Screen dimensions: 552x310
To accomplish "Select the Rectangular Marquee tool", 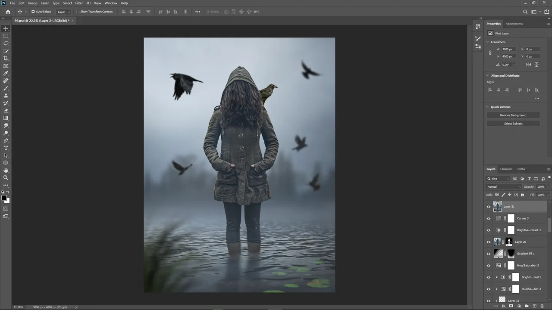I will click(x=6, y=36).
